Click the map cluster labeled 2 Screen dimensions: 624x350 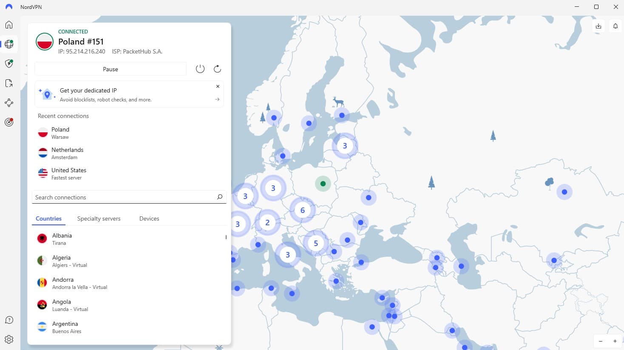click(267, 222)
